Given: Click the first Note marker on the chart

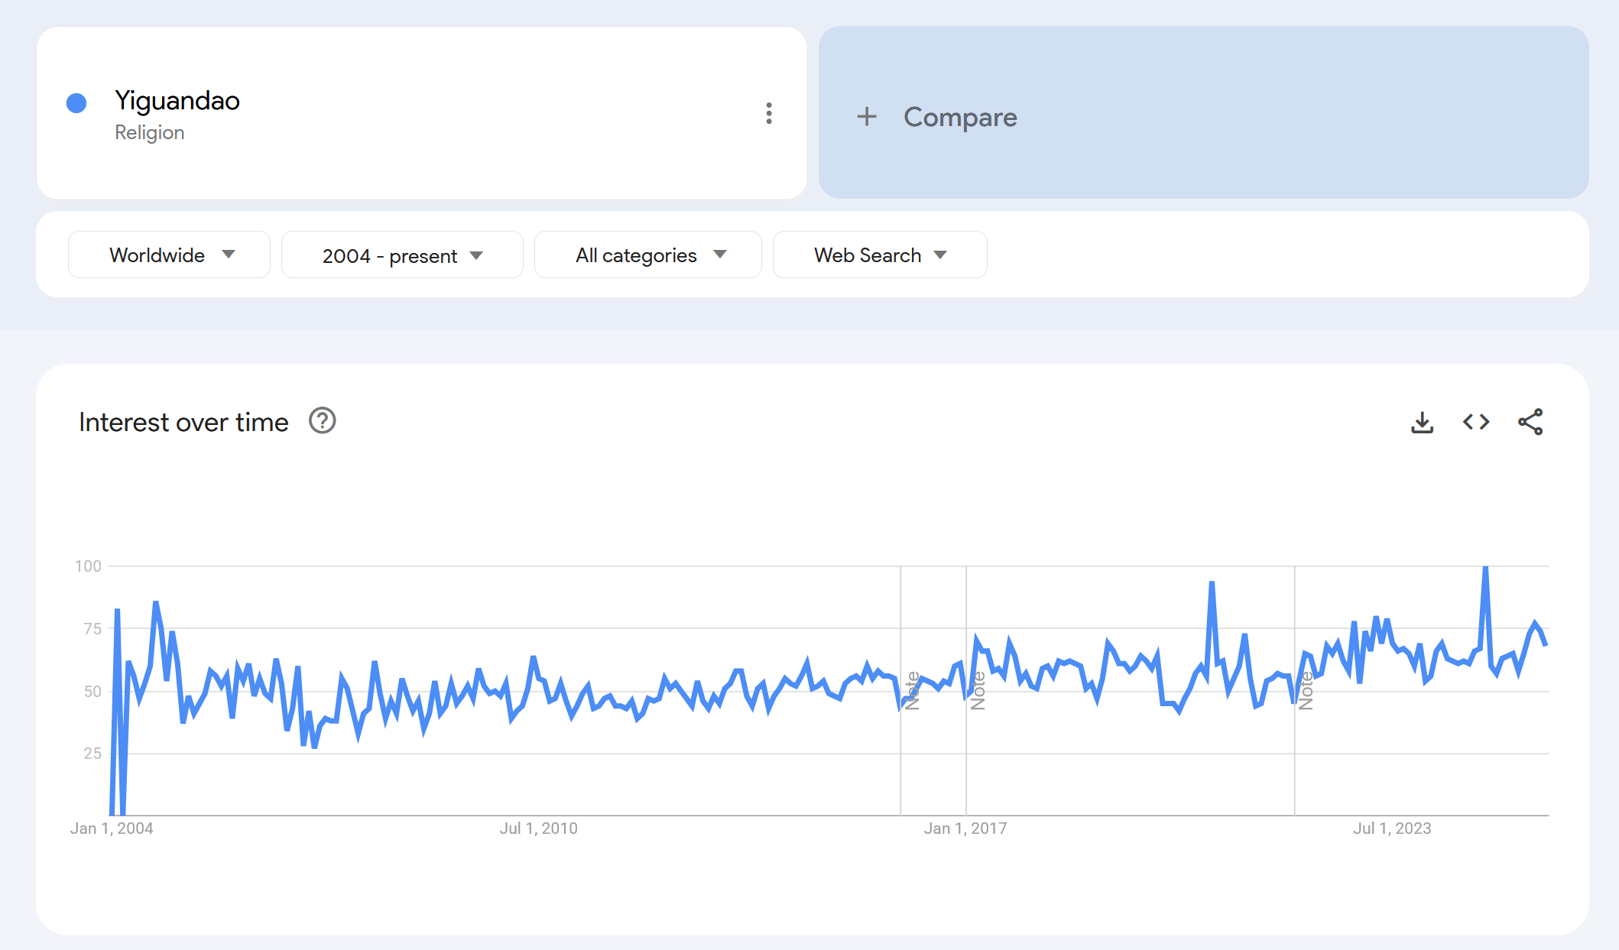Looking at the screenshot, I should coord(912,691).
